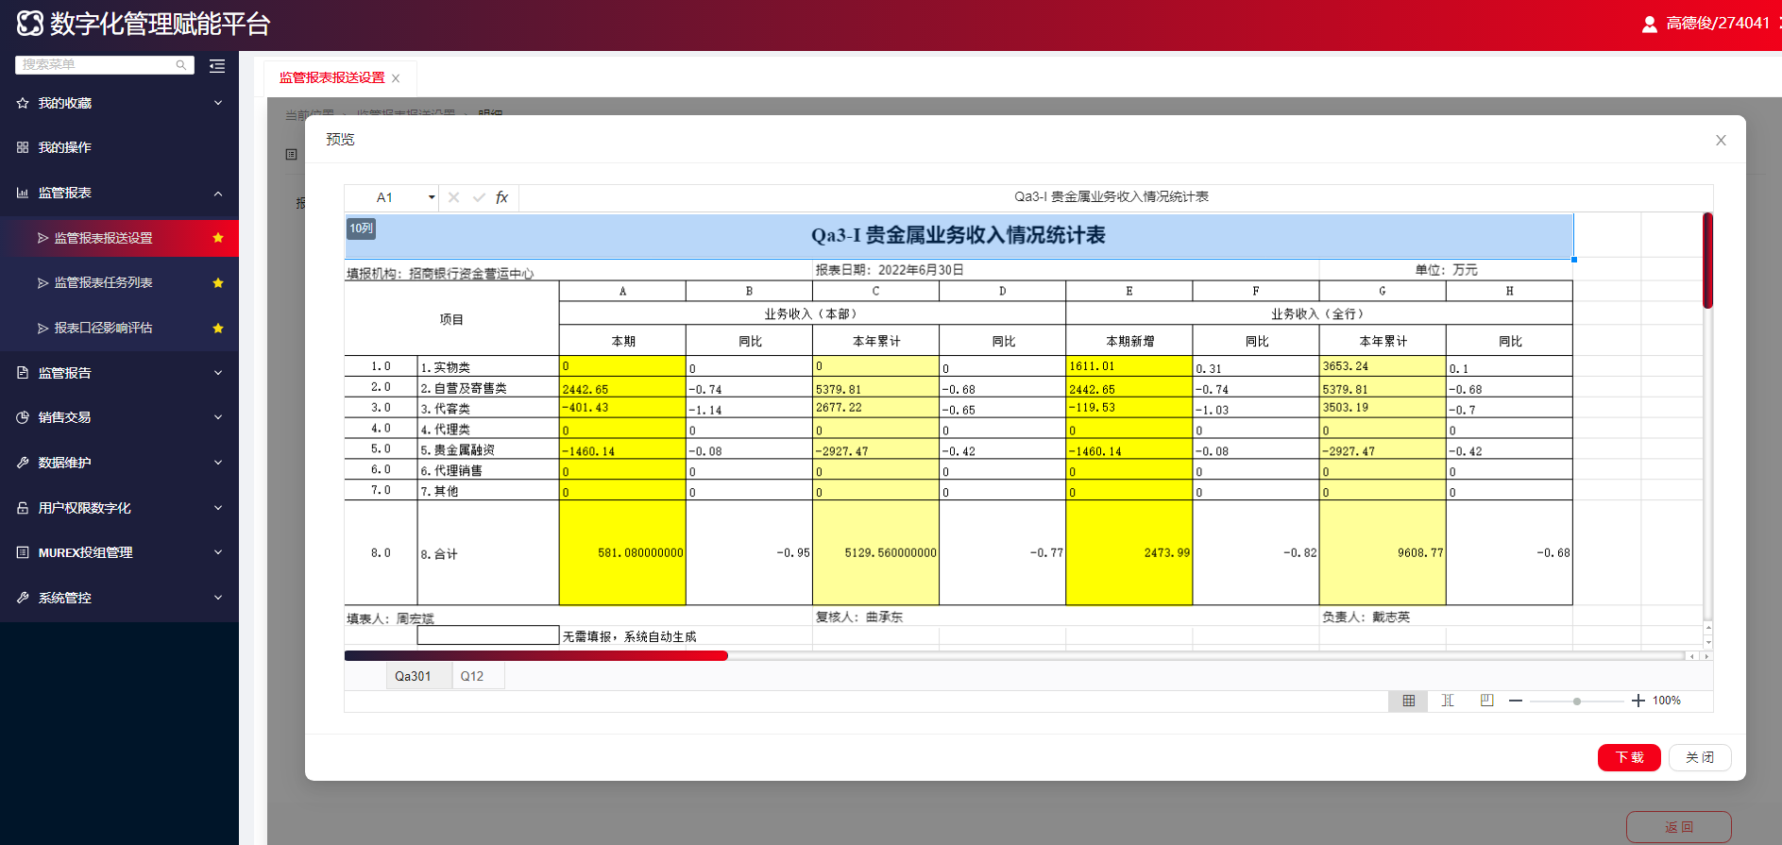The height and width of the screenshot is (845, 1782).
Task: Select the Qa301 sheet tab
Action: point(418,676)
